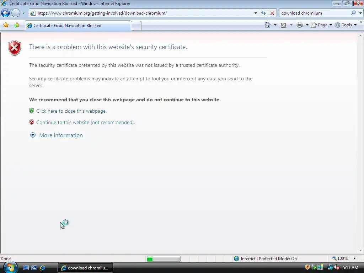Click the large red shield error icon

click(14, 48)
